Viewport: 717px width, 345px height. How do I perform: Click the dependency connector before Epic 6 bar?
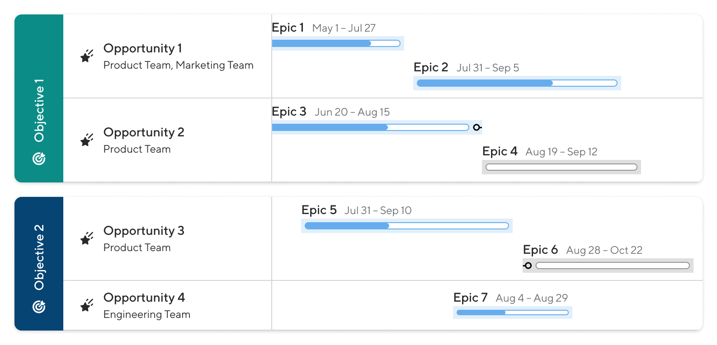[x=528, y=266]
